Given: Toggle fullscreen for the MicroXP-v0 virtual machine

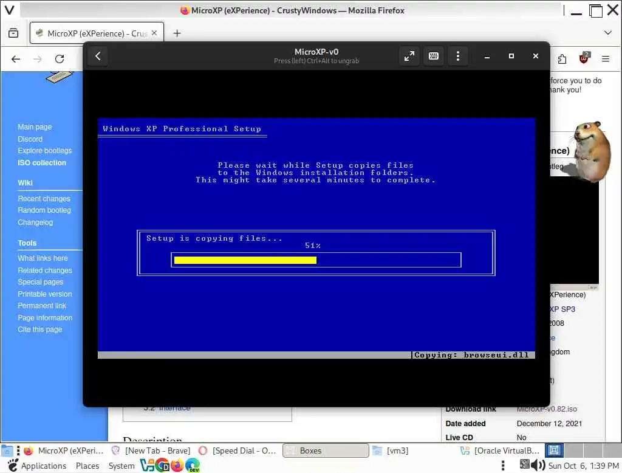Looking at the screenshot, I should click(x=409, y=56).
